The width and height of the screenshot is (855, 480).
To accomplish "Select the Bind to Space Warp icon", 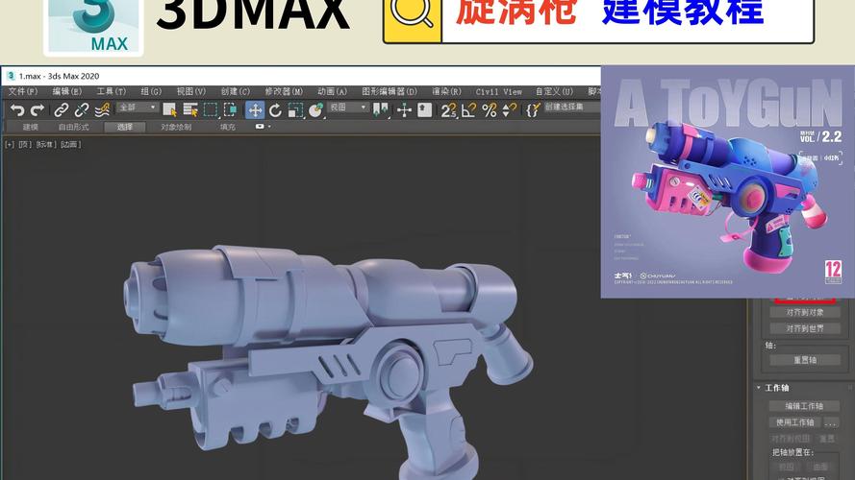I will click(102, 110).
